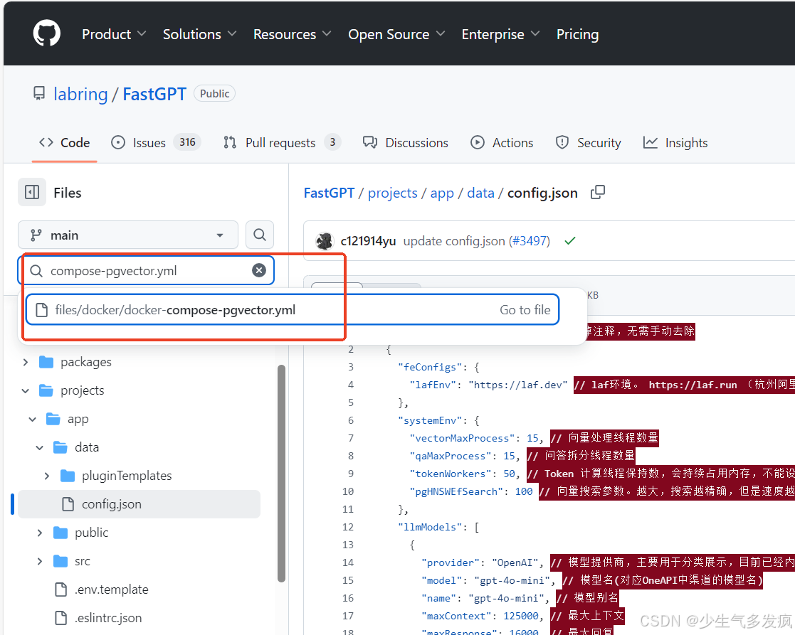Expand the src folder
Viewport: 795px width, 635px height.
pos(40,561)
